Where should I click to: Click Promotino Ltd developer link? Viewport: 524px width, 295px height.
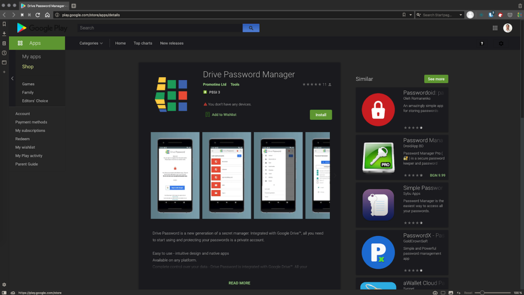[214, 84]
